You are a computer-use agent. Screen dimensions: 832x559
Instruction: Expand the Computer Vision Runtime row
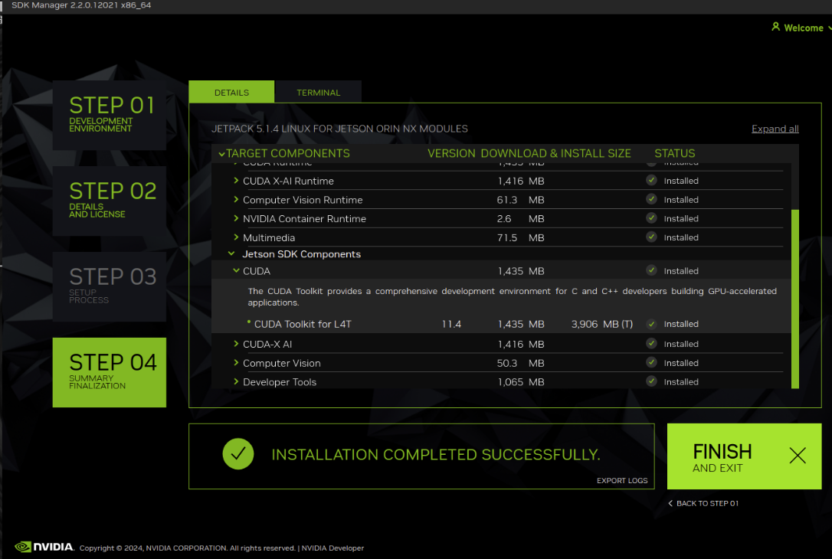click(236, 199)
